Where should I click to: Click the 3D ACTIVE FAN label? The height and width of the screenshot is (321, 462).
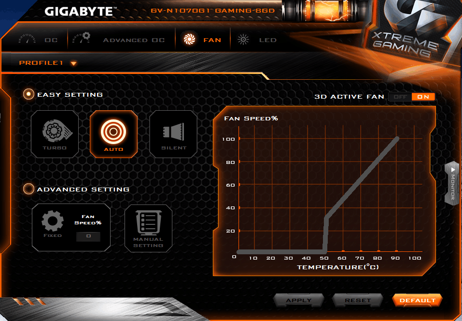(350, 97)
